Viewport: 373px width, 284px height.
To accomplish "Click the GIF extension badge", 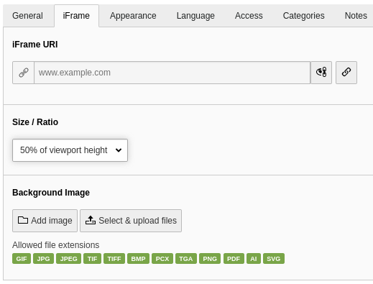I will point(22,259).
